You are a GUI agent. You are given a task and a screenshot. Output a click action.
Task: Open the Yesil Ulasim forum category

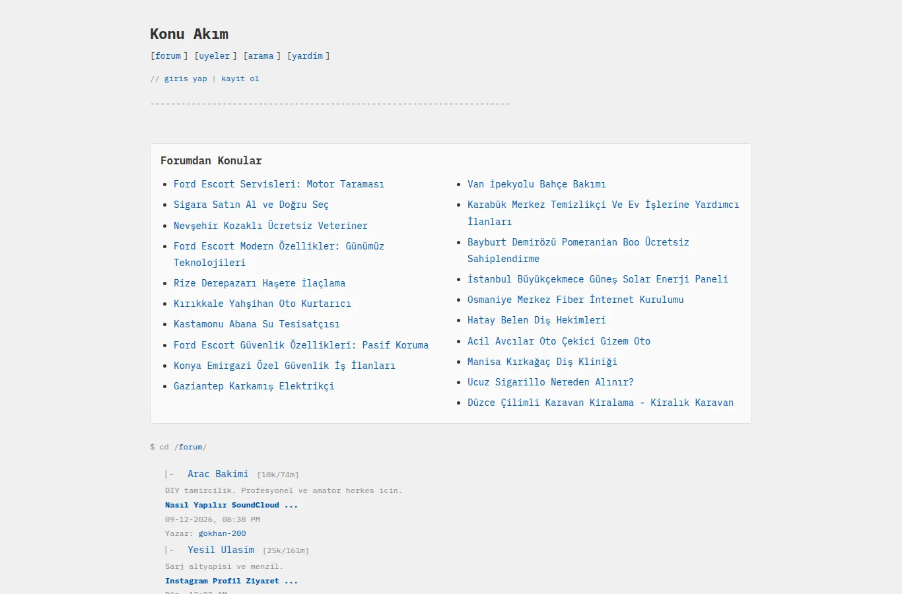(221, 550)
